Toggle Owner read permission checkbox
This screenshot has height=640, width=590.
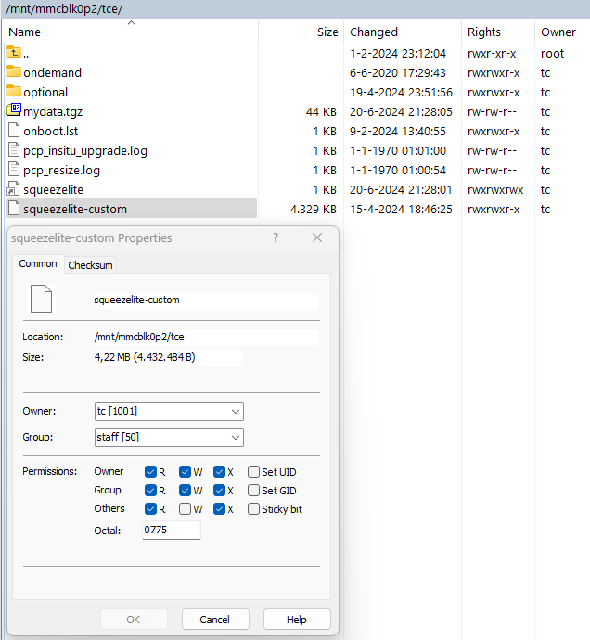(150, 472)
